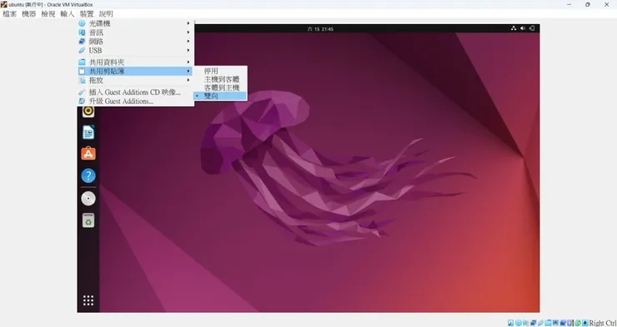The height and width of the screenshot is (327, 617).
Task: Click the Right Ctrl host key label
Action: click(x=603, y=323)
